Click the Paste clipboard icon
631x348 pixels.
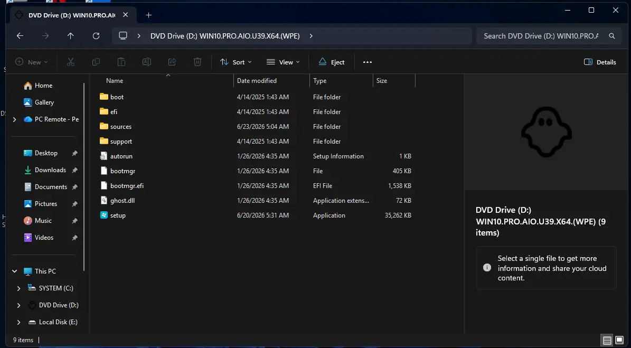[x=121, y=62]
